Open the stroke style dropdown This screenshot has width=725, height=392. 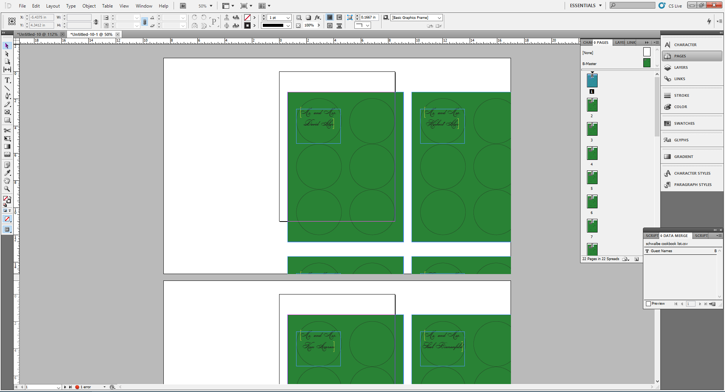pyautogui.click(x=288, y=26)
